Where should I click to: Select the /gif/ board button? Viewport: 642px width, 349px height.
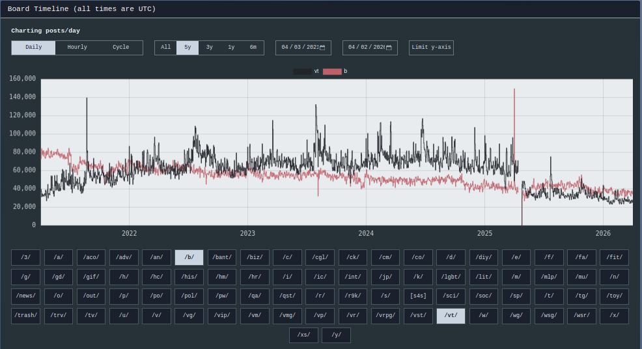point(91,277)
